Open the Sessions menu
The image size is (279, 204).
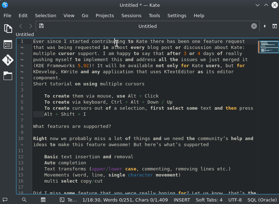pyautogui.click(x=131, y=15)
